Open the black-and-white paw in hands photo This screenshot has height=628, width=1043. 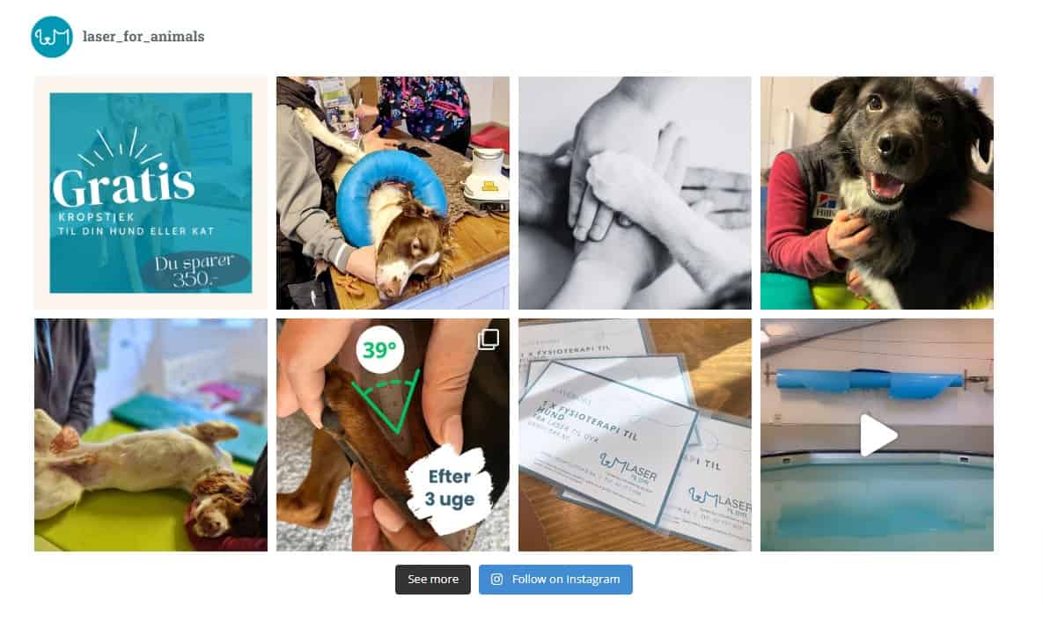point(635,193)
